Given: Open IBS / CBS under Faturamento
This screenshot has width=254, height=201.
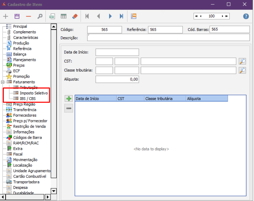Looking at the screenshot, I should (x=28, y=98).
